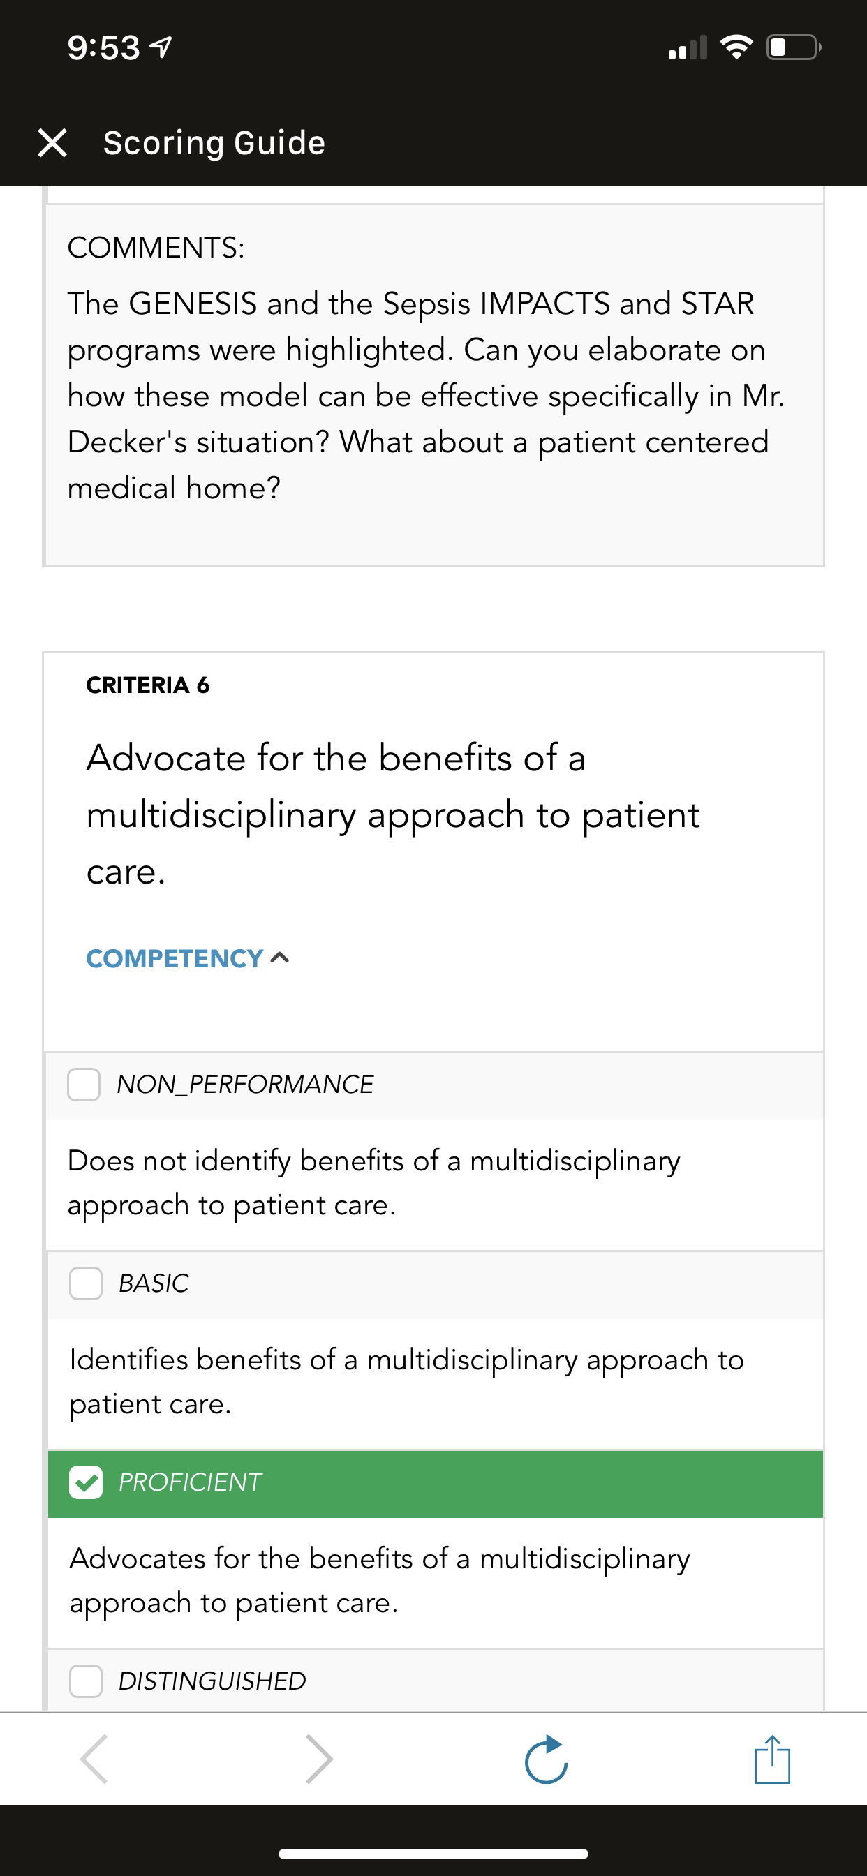Check the BASIC checkbox

point(86,1283)
